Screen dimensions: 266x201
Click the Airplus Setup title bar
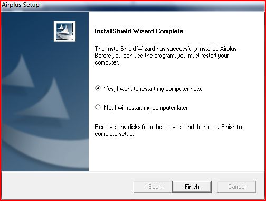[133, 6]
